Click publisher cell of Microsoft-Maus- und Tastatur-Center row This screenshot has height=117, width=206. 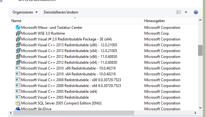tap(162, 28)
